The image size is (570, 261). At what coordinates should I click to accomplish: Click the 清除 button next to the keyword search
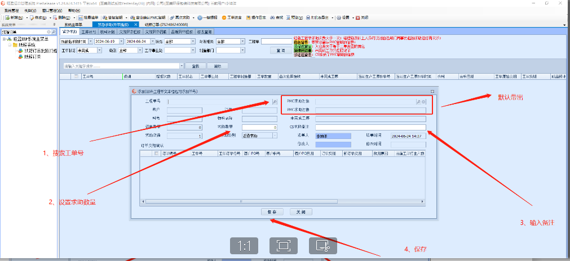[218, 66]
